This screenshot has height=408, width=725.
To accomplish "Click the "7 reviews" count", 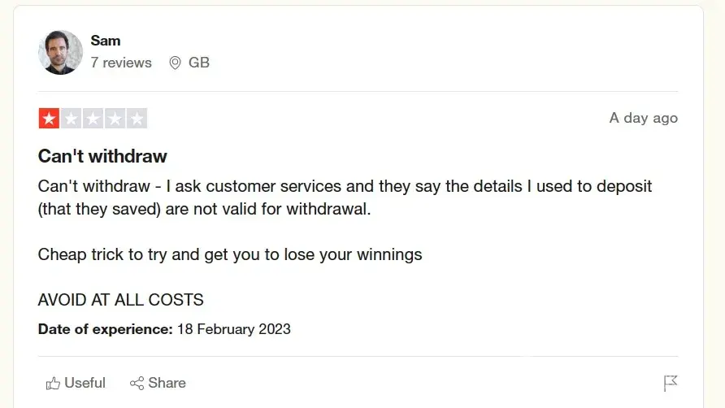I will pos(121,63).
